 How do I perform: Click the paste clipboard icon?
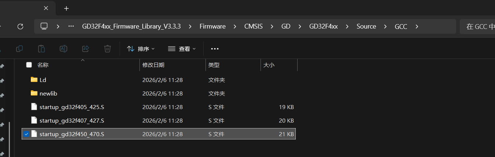pos(41,49)
